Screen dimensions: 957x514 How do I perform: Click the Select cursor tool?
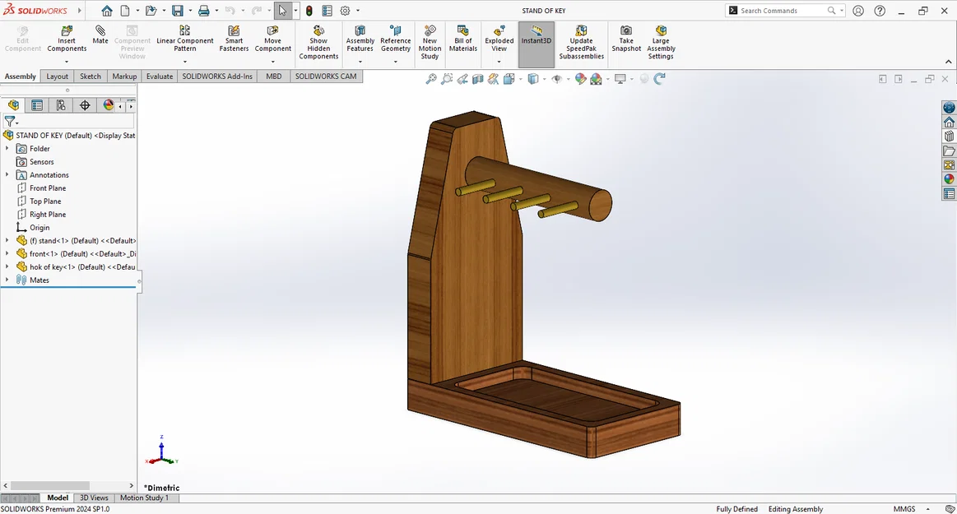pos(282,11)
